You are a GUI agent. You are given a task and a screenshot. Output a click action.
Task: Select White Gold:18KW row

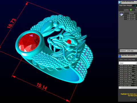tap(128, 80)
